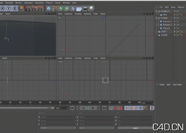Click the Apply coordinates button

point(135,128)
